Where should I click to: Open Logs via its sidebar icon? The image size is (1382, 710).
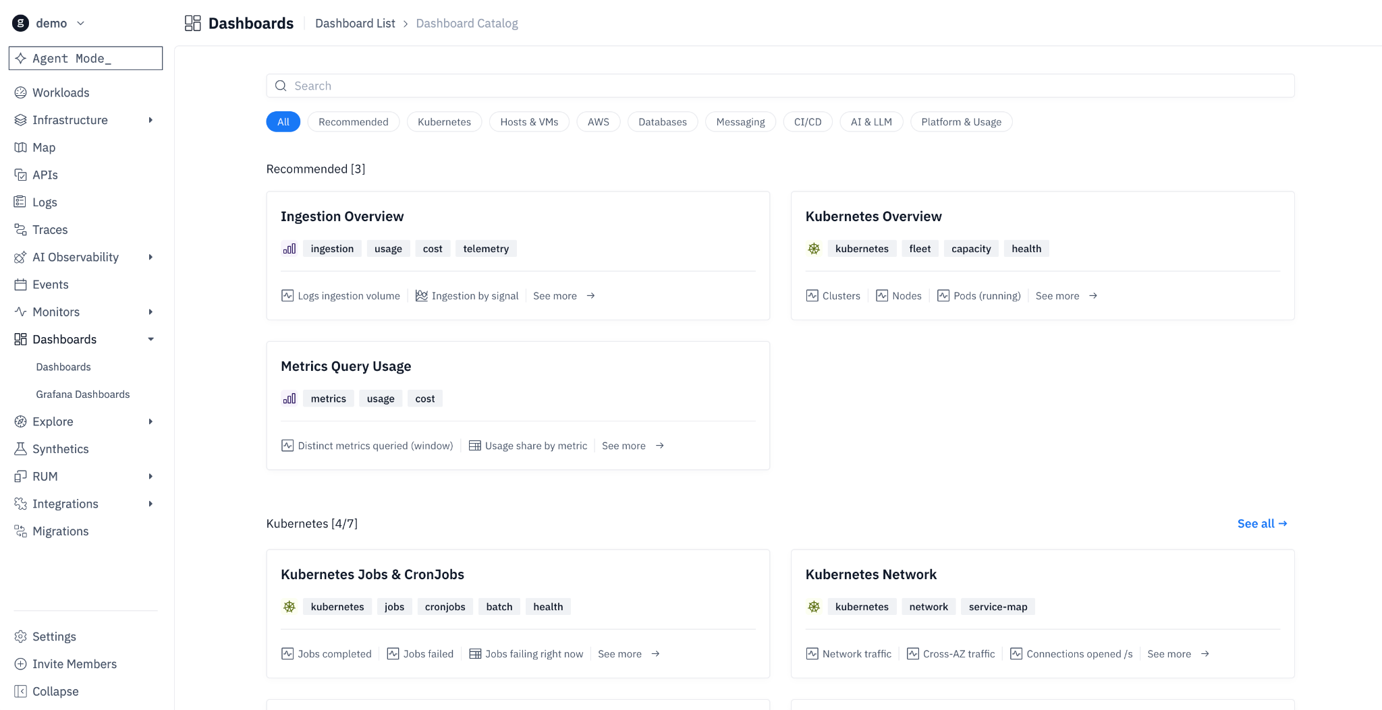[x=20, y=202]
